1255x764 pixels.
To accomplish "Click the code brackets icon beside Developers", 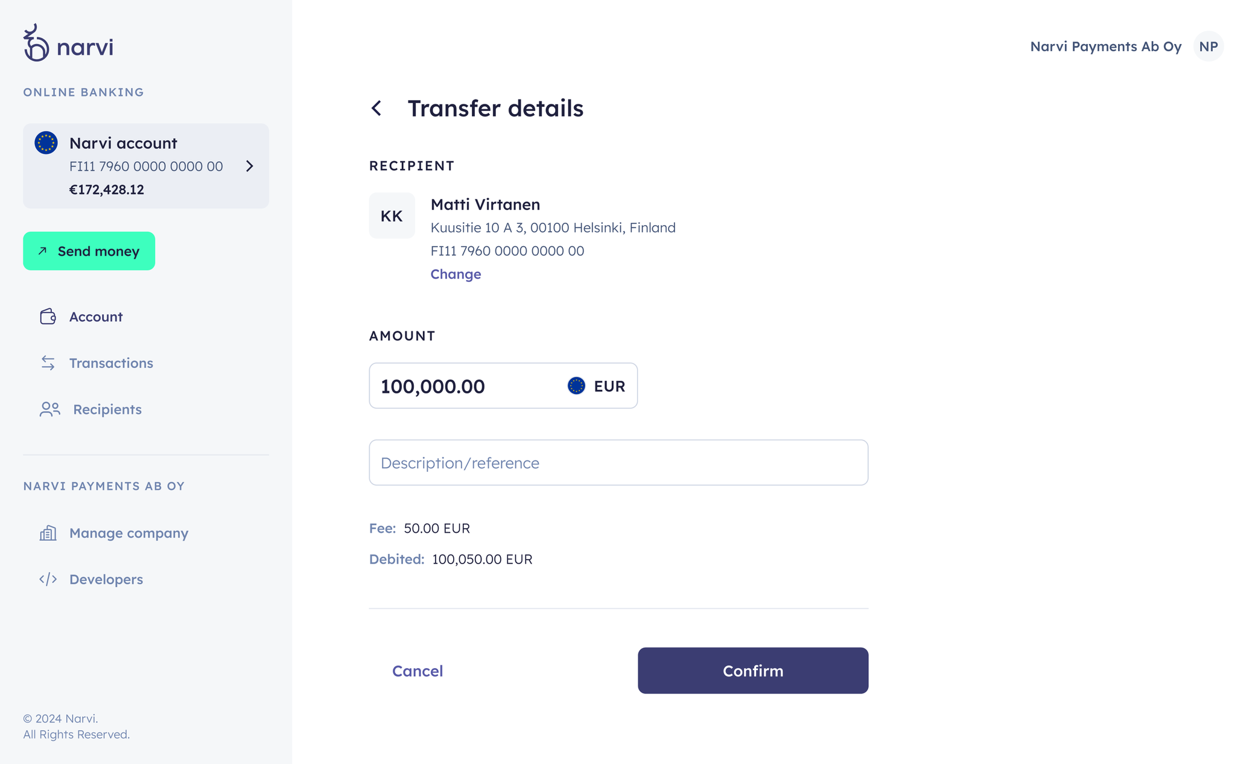I will pyautogui.click(x=48, y=579).
